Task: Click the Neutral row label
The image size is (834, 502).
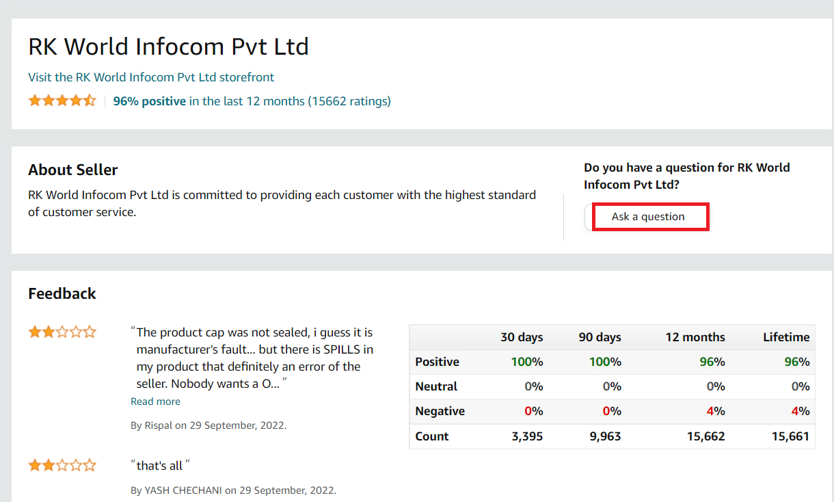Action: pyautogui.click(x=436, y=386)
